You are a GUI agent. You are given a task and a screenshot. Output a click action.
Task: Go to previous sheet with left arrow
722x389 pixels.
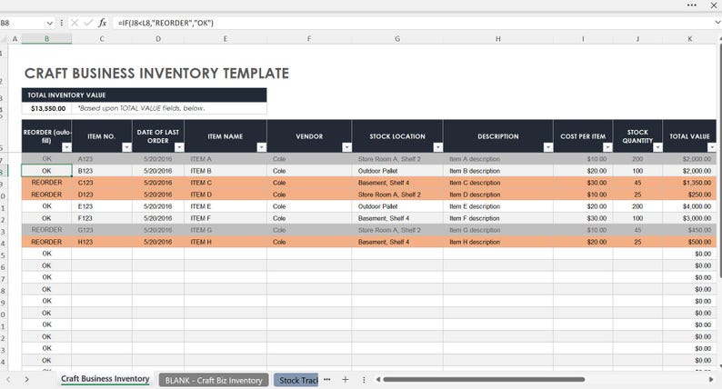tap(8, 379)
